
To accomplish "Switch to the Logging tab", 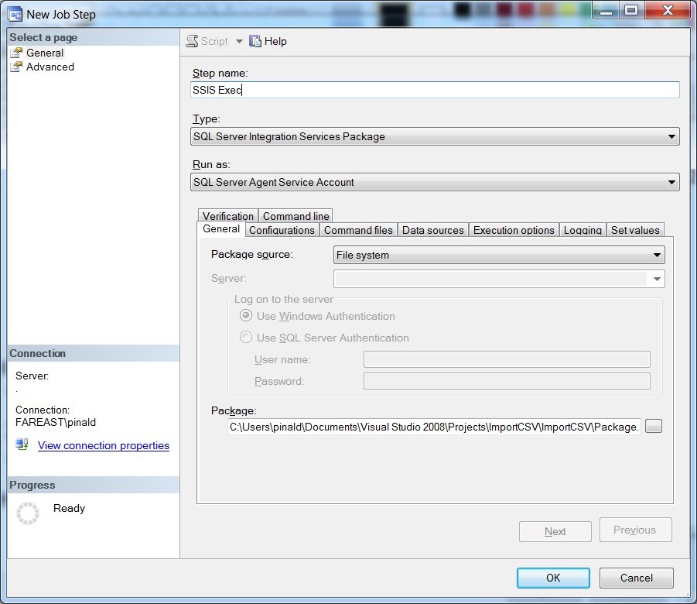I will 583,230.
